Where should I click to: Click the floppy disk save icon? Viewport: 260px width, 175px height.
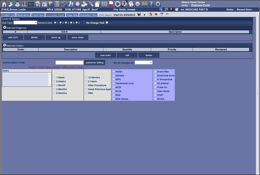point(139,15)
